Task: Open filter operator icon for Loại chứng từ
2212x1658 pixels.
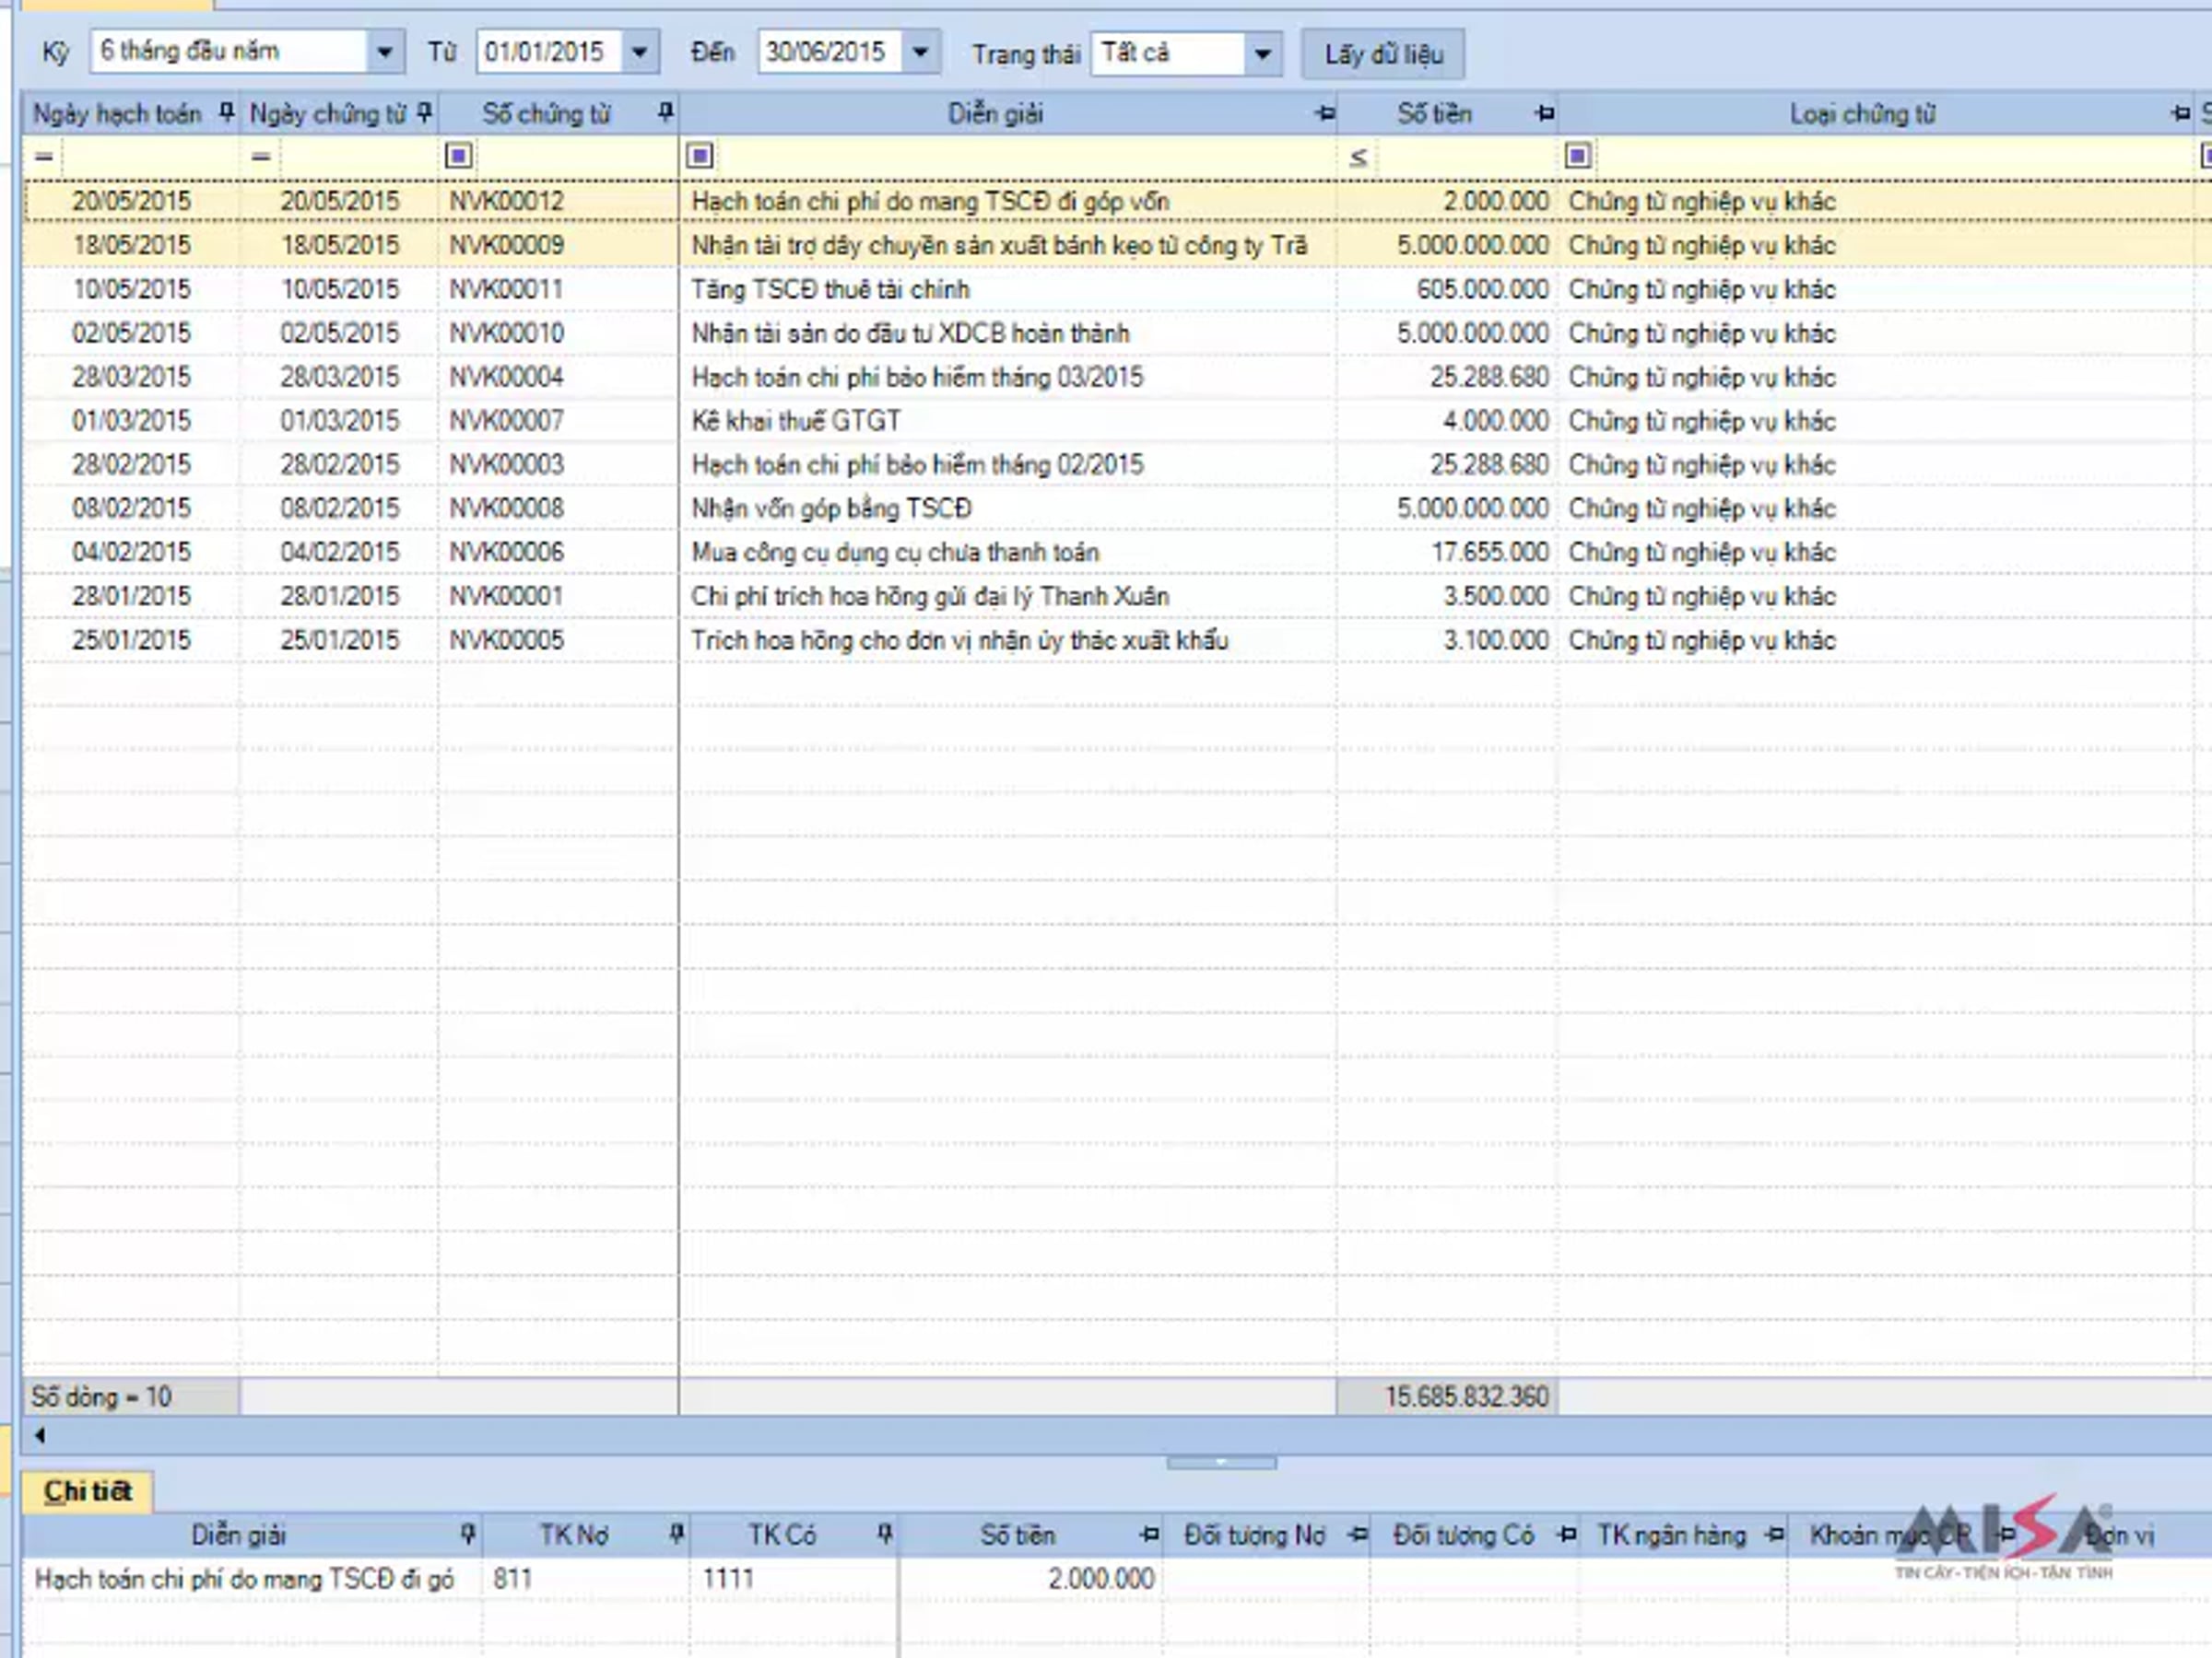Action: click(x=1578, y=156)
